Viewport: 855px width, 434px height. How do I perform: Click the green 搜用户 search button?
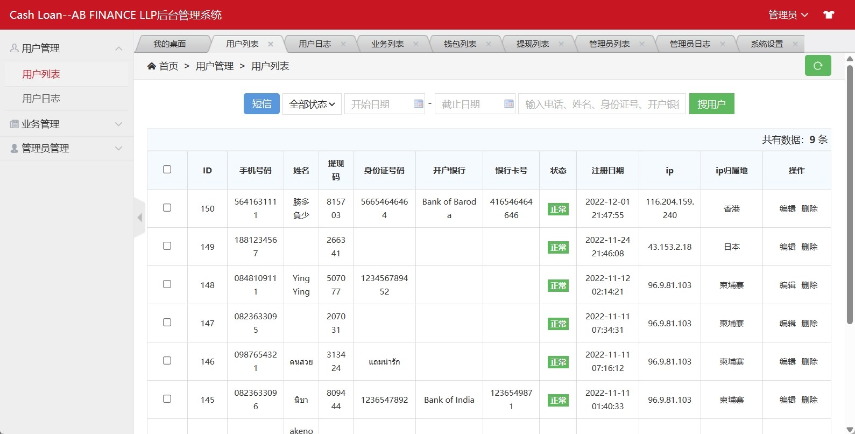tap(711, 104)
